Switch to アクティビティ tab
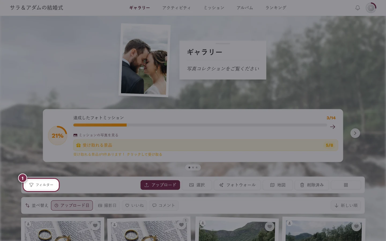This screenshot has width=386, height=241. [176, 8]
